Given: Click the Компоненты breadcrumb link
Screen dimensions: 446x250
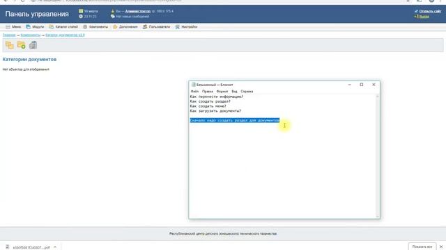Looking at the screenshot, I should (31, 35).
